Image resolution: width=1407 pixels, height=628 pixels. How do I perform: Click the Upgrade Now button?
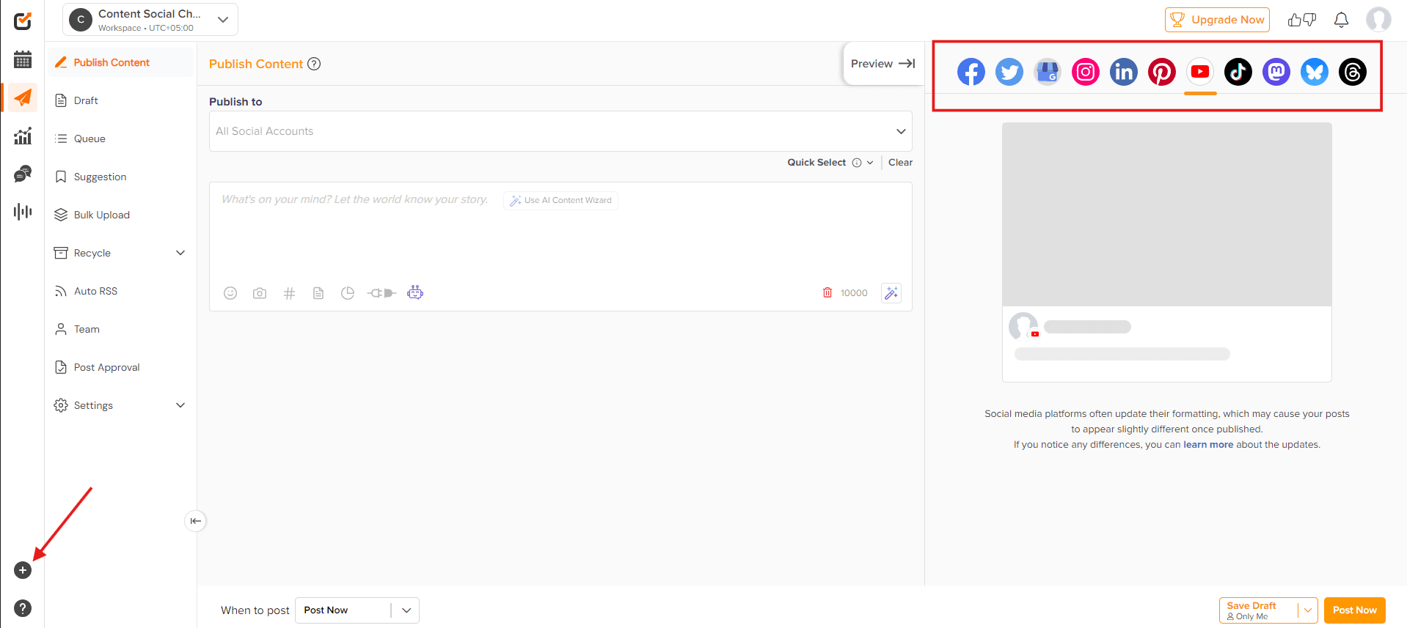(x=1217, y=20)
